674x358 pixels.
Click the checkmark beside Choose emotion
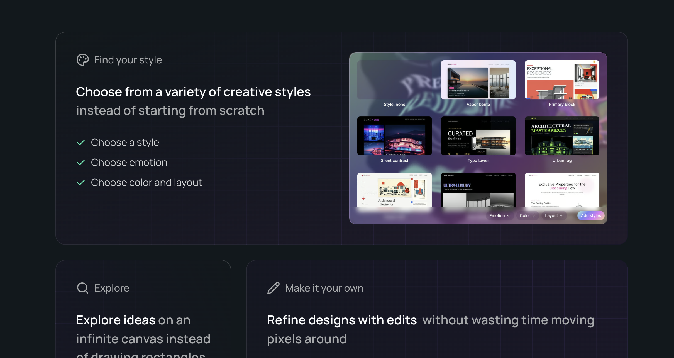pos(81,163)
